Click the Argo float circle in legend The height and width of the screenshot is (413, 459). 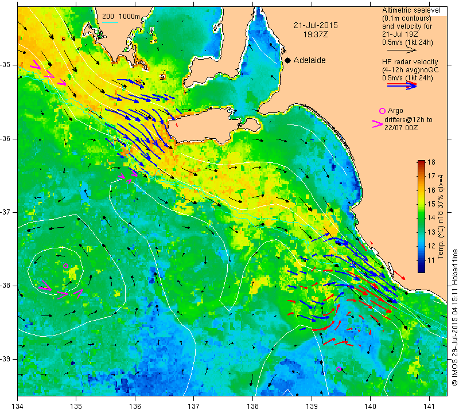382,111
